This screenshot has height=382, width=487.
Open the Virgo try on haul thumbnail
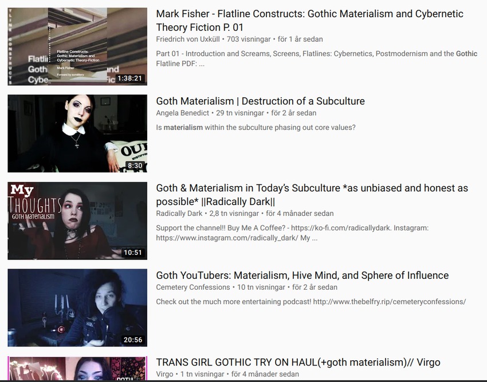pos(77,368)
